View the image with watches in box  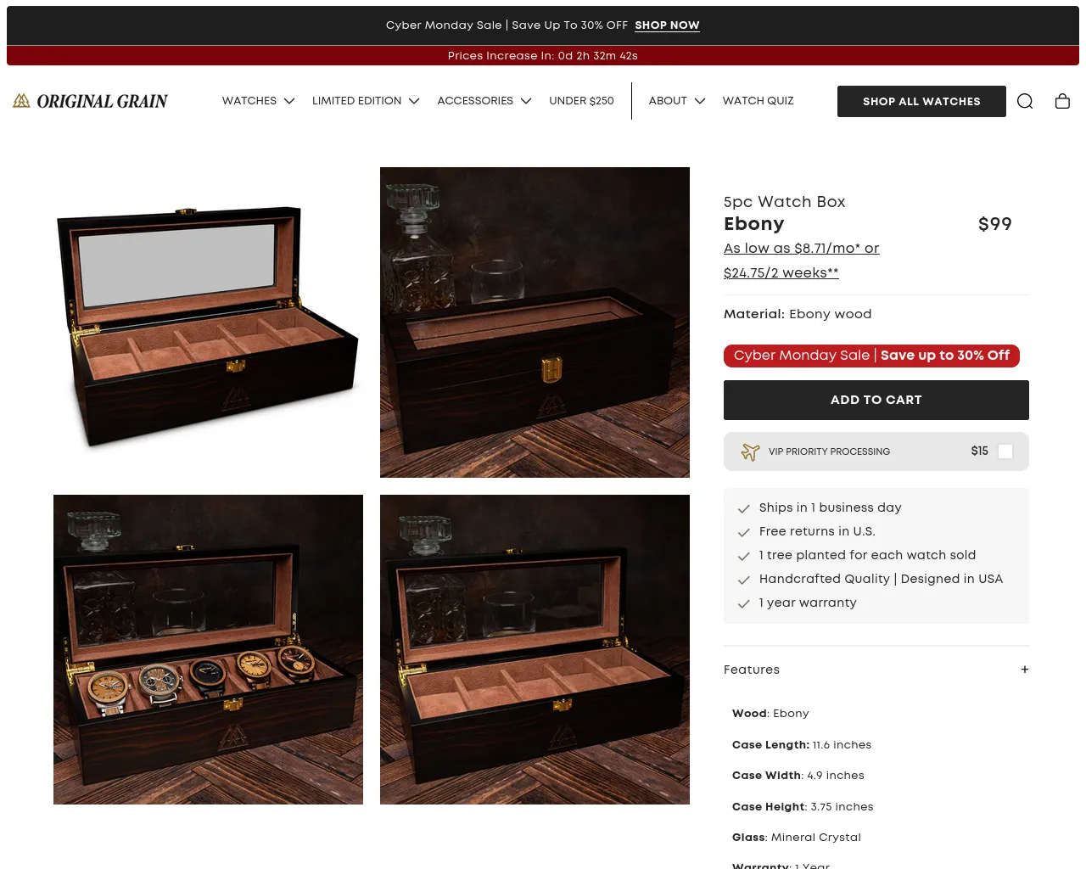[x=208, y=649]
